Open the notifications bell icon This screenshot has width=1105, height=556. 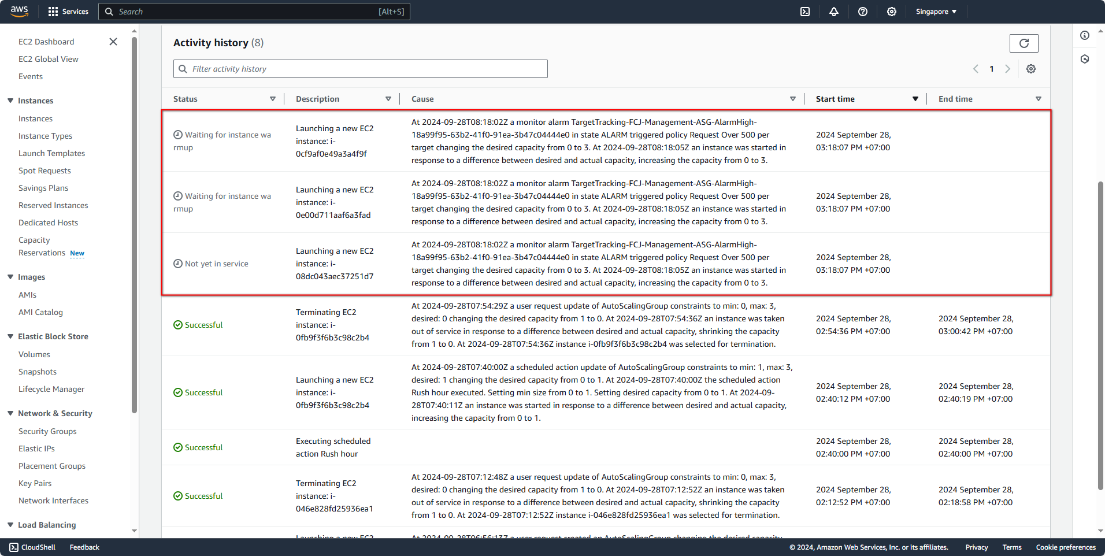[x=833, y=12]
